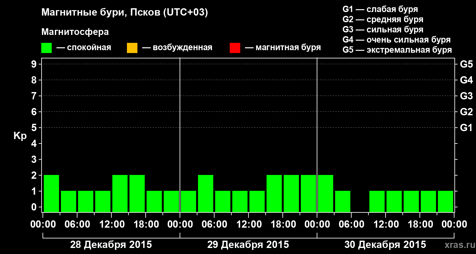The width and height of the screenshot is (476, 254).
Task: Click the title 'Магнитные бури, Псков (UTC+03)'
Action: click(125, 13)
